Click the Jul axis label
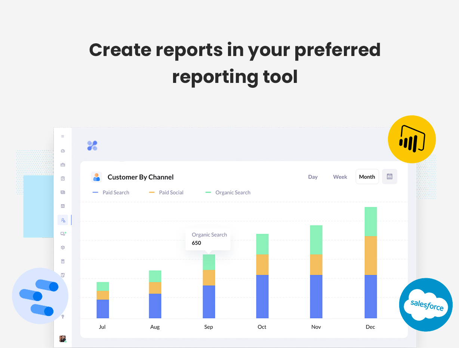 tap(102, 327)
